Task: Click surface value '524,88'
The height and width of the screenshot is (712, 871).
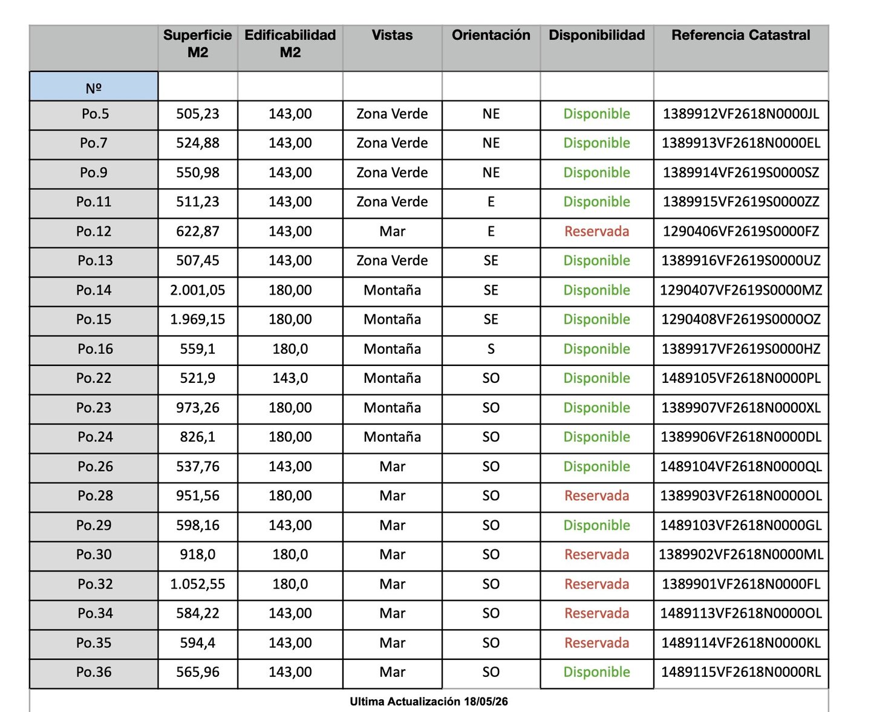Action: (198, 143)
